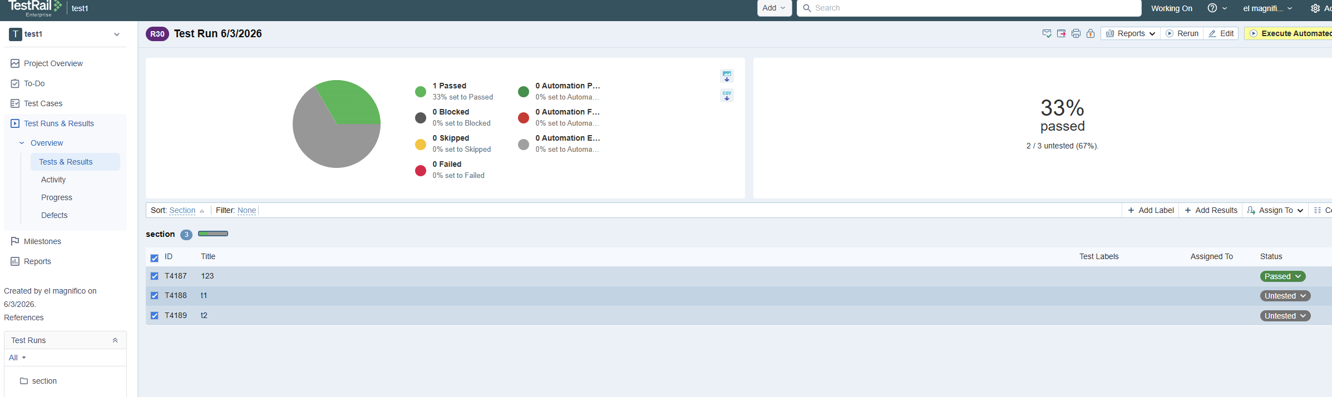
Task: Open the Defects view
Action: pos(55,215)
